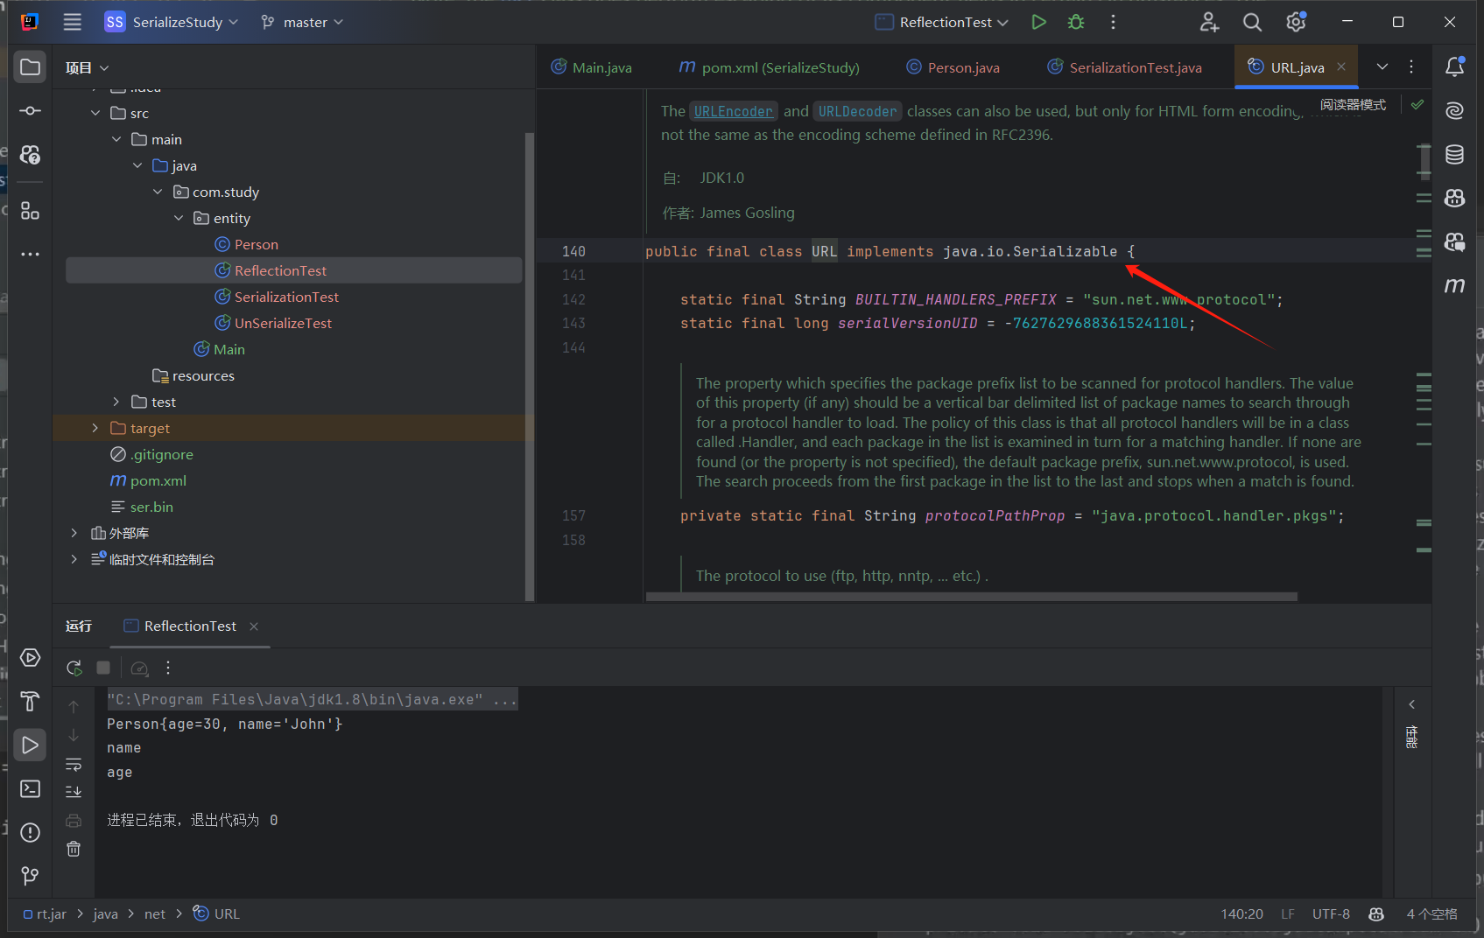This screenshot has height=938, width=1484.
Task: Open the Services tool window icon
Action: coord(30,657)
